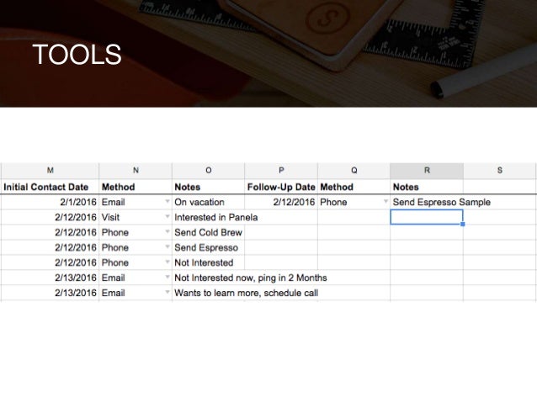This screenshot has width=537, height=403.
Task: Select column S header
Action: pos(500,171)
